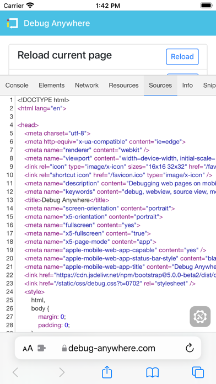Tap the <head> tag on line 4

point(28,125)
